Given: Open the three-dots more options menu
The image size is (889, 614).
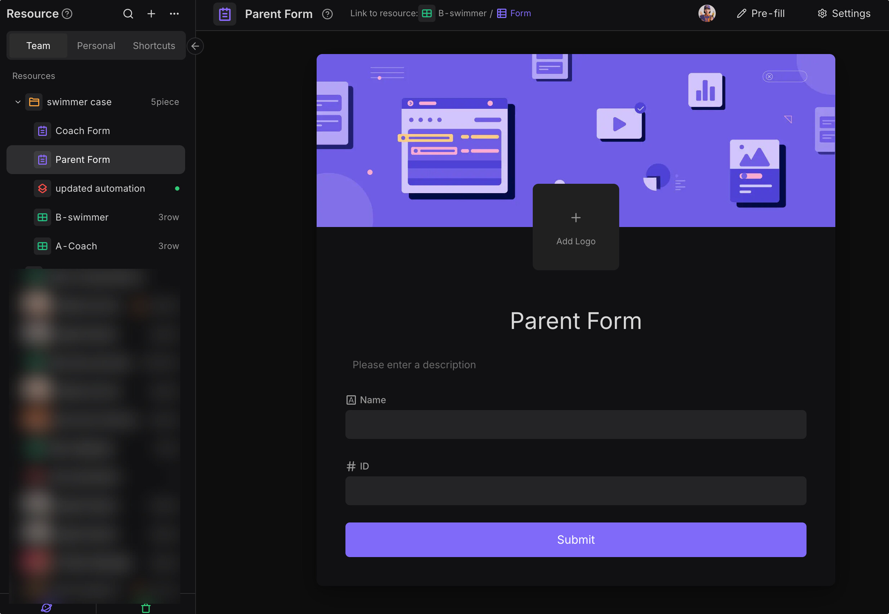Looking at the screenshot, I should (x=174, y=14).
